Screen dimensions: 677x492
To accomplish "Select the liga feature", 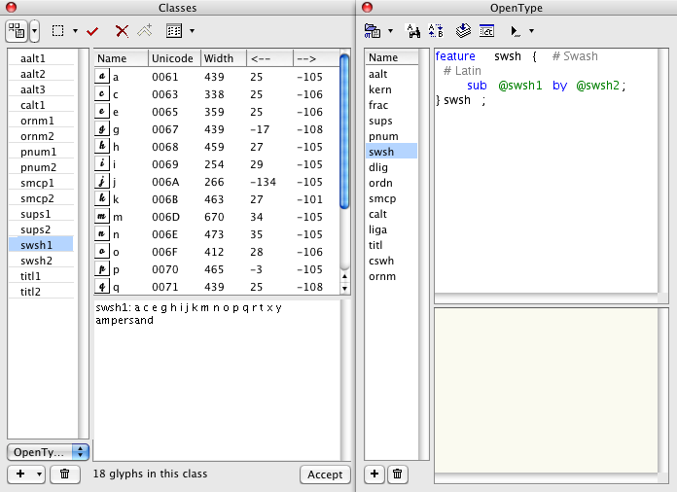I will pos(391,229).
